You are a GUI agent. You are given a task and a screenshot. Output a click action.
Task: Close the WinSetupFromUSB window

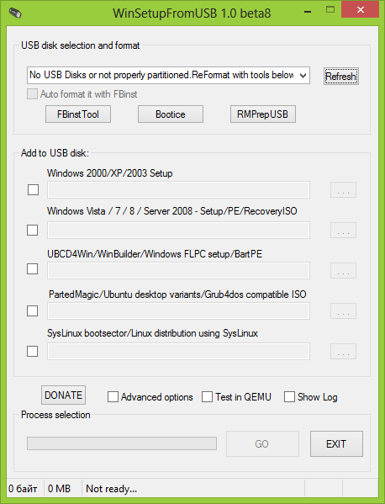[361, 9]
